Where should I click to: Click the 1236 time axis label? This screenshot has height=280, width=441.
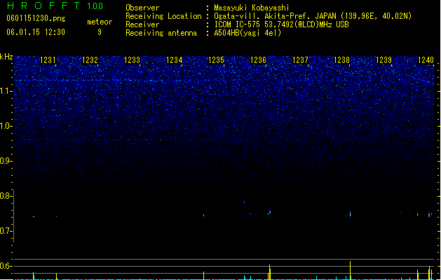[x=258, y=60]
